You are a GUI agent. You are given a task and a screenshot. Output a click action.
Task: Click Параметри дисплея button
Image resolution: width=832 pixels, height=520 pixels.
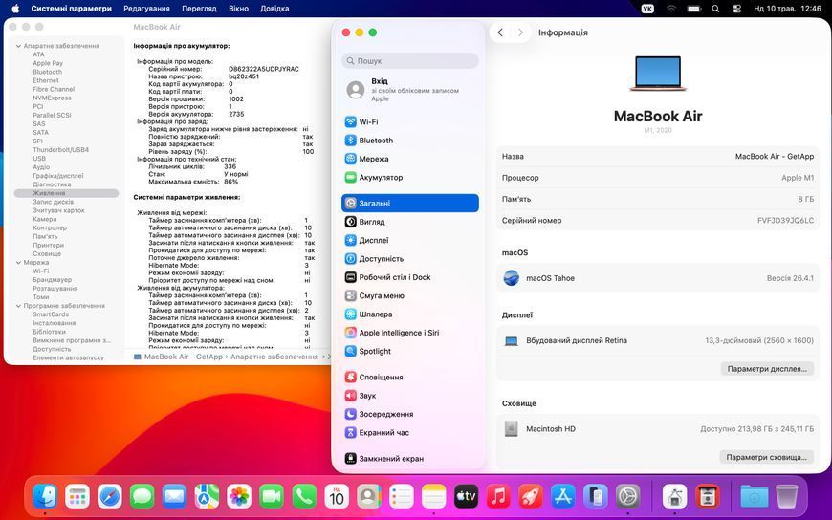tap(767, 369)
